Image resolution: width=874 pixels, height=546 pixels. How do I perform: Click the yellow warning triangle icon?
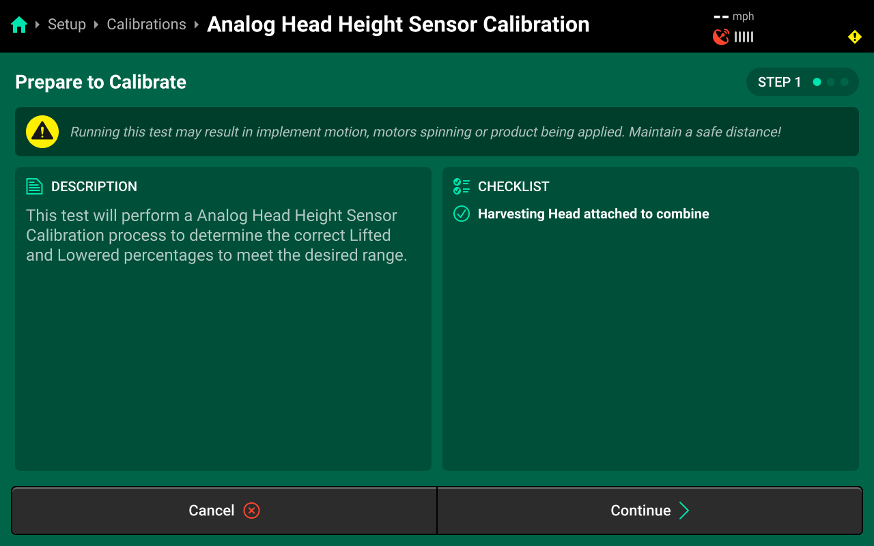pos(42,132)
